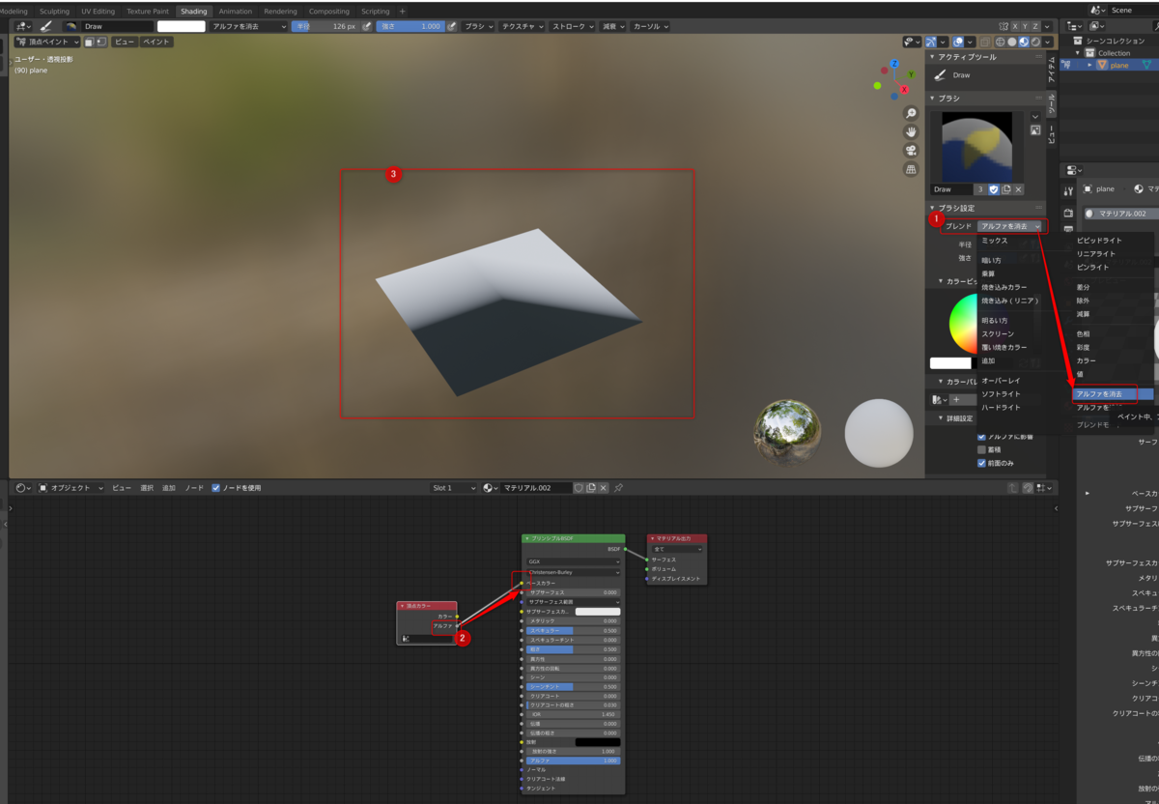1159x804 pixels.
Task: Click the pin icon in node editor header
Action: (618, 488)
